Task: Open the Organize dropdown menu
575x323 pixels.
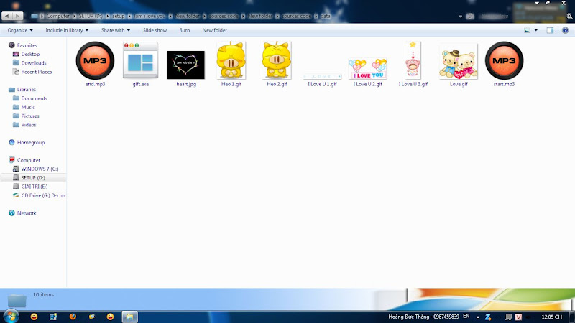Action: 20,30
